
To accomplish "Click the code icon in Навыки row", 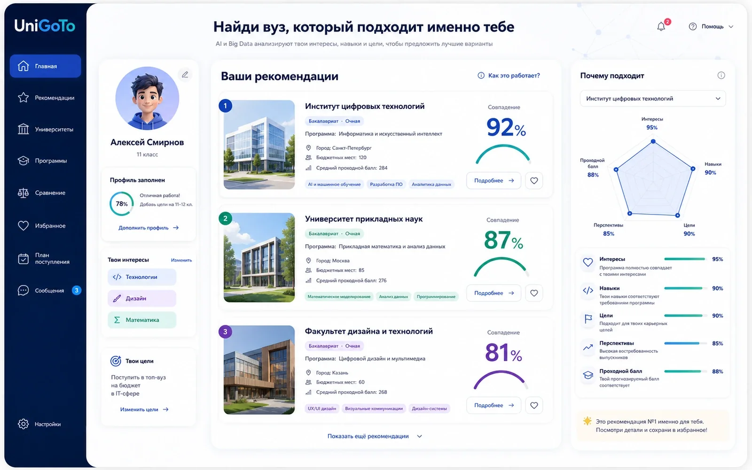I will (588, 290).
